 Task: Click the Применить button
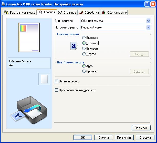124,138
